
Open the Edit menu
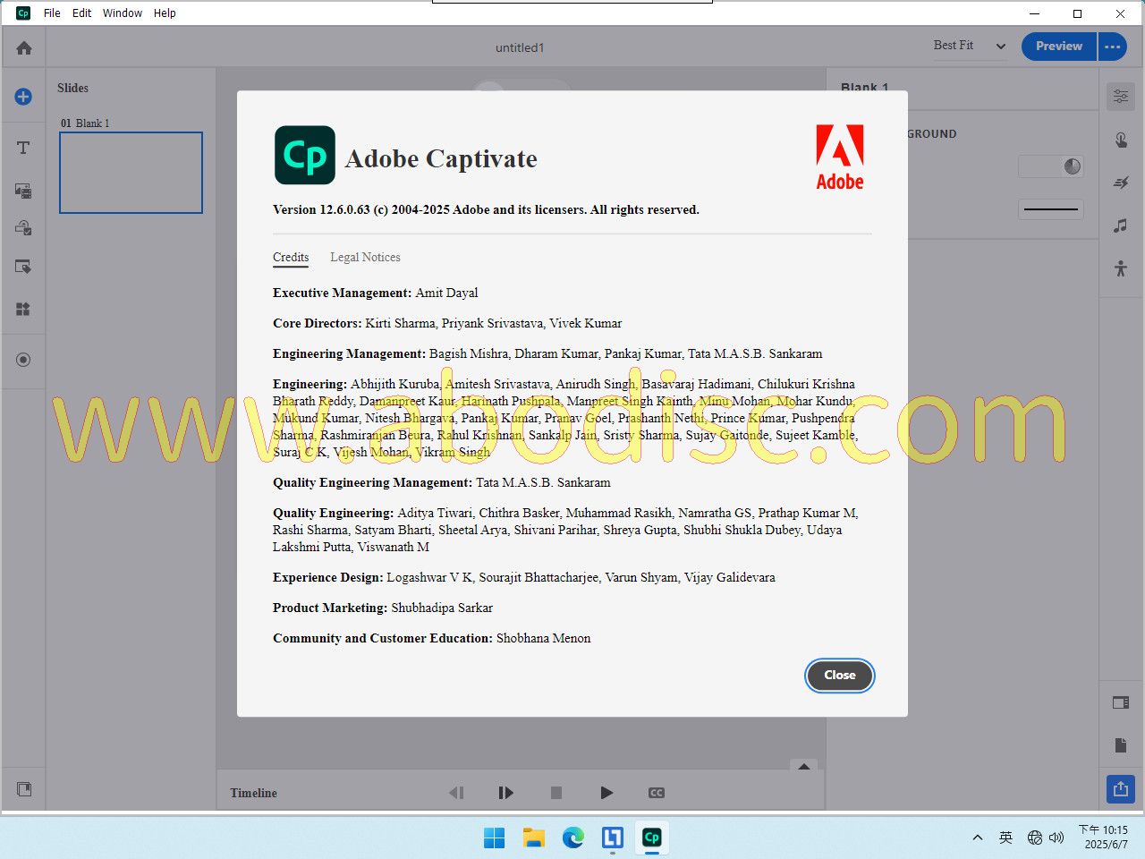point(82,13)
